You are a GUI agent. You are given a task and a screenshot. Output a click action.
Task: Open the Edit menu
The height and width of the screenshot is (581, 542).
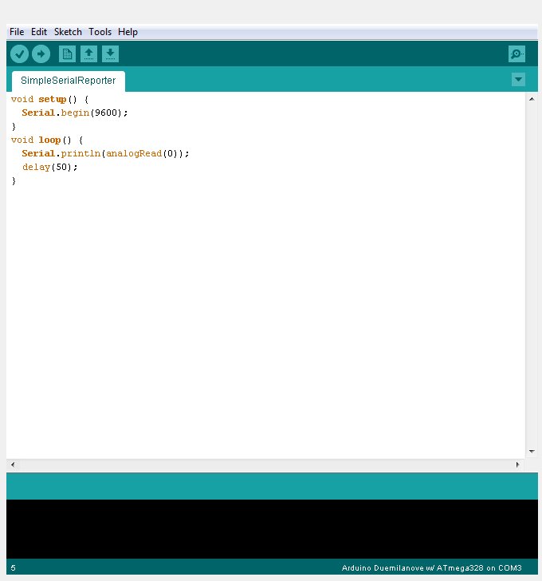[39, 32]
